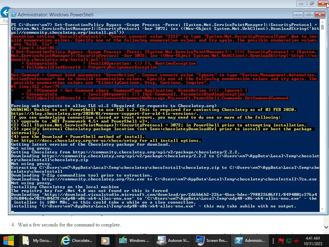This screenshot has height=247, width=329.
Task: Close the background browser window
Action: click(x=323, y=4)
